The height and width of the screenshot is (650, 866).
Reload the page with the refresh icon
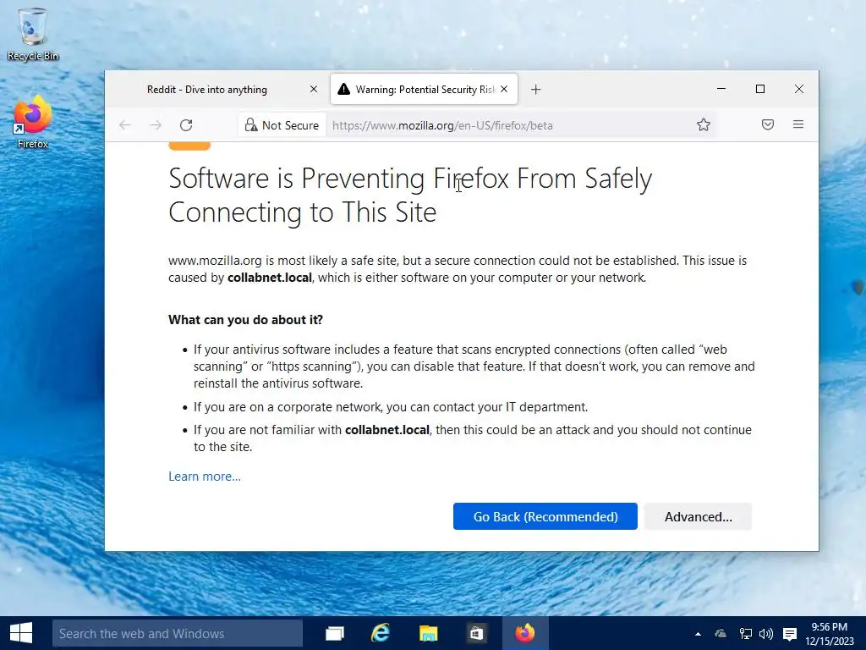186,125
